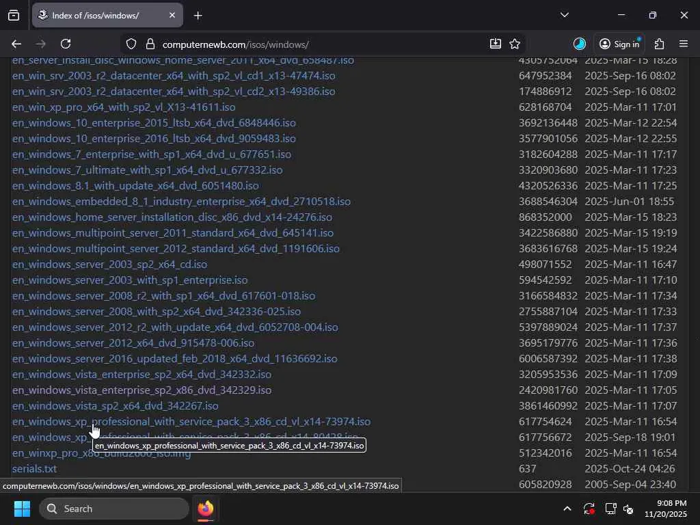Open the Windows Start button
Viewport: 700px width, 525px height.
[22, 509]
